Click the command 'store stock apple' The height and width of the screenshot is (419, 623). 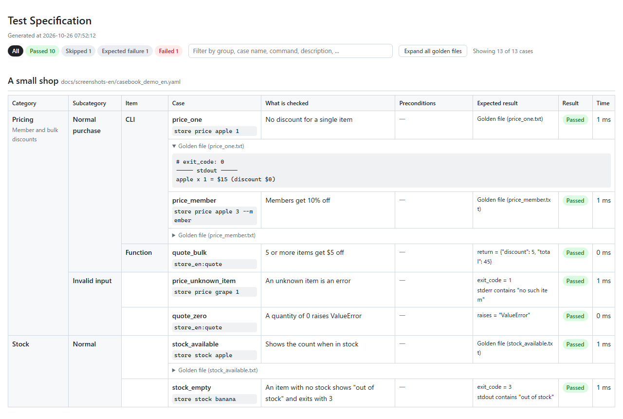click(x=215, y=355)
